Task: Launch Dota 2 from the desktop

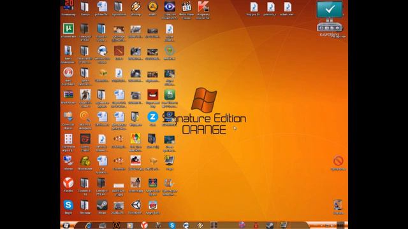Action: [x=119, y=51]
